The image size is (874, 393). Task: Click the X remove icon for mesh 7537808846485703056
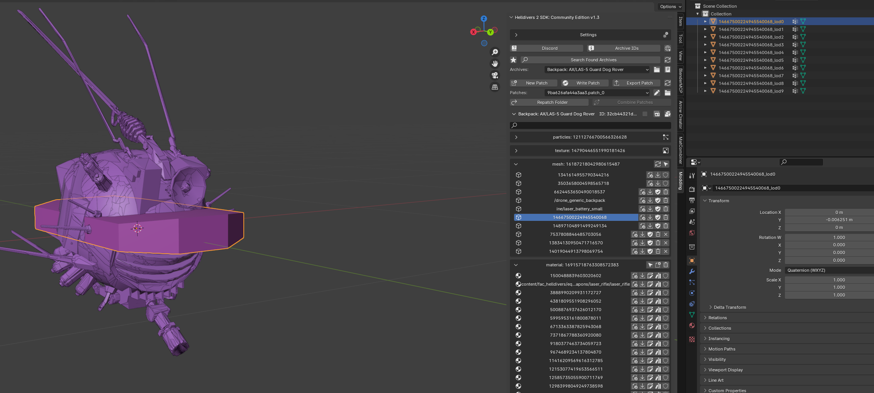point(666,234)
